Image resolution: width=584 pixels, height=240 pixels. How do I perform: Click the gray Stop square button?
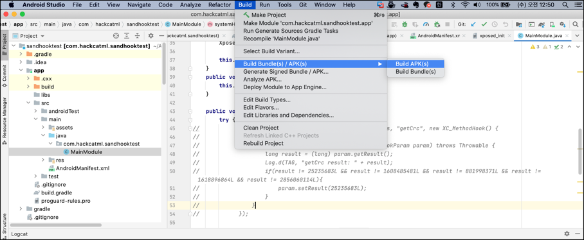[447, 24]
